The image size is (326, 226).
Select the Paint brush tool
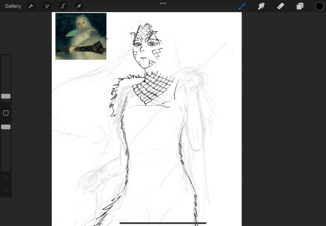point(242,6)
